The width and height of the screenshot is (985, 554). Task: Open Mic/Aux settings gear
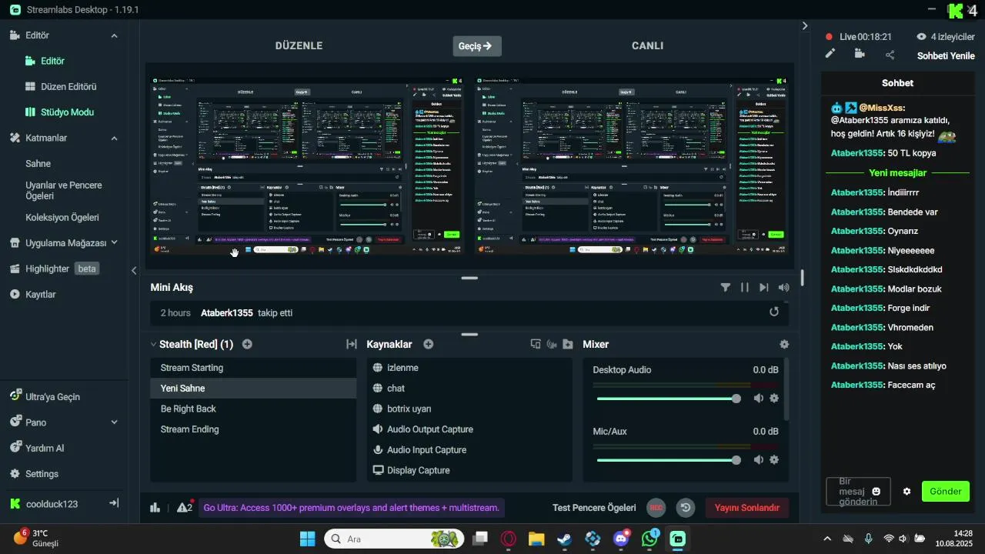[x=774, y=460]
